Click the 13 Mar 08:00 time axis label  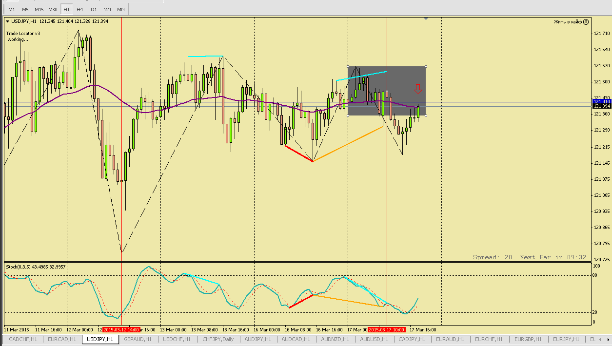tap(205, 329)
